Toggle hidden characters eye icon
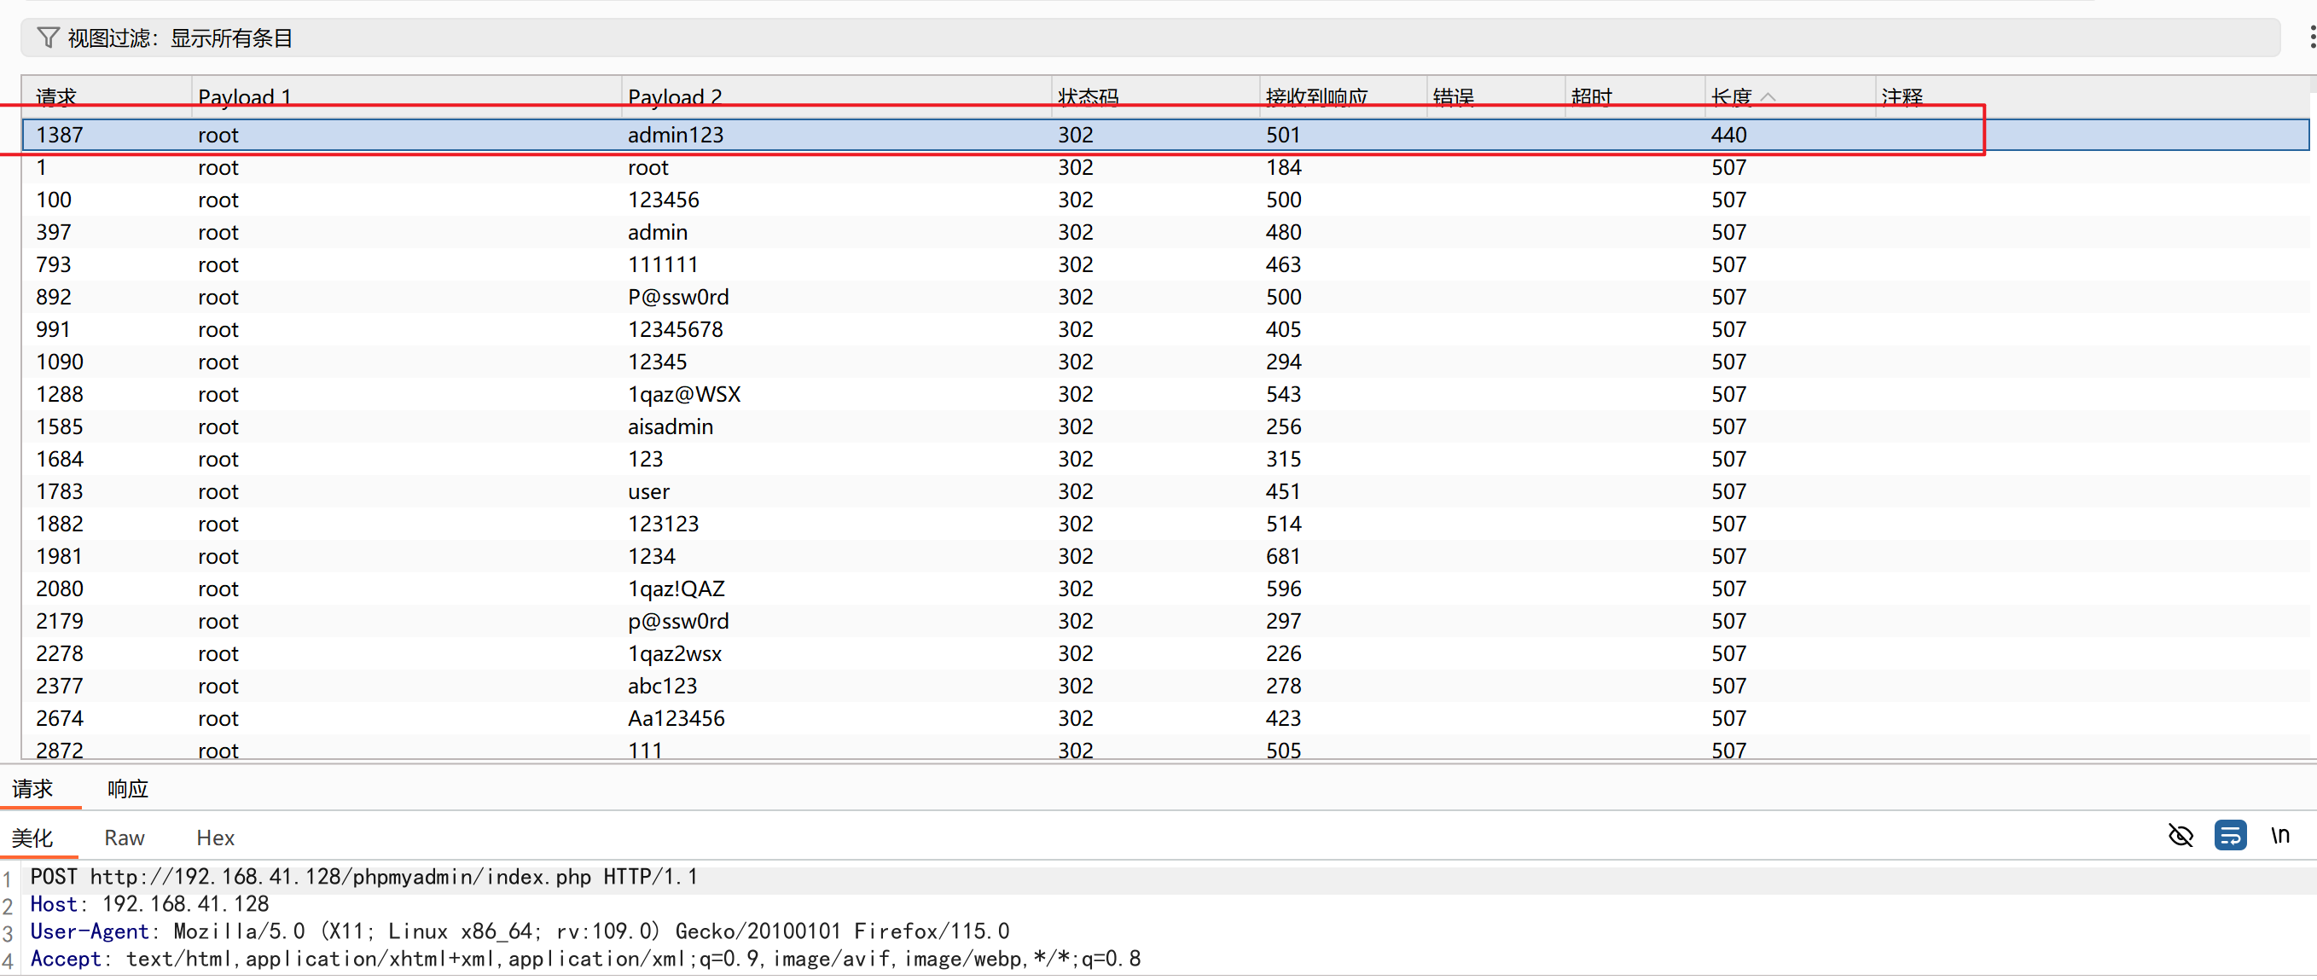2317x980 pixels. pyautogui.click(x=2181, y=836)
